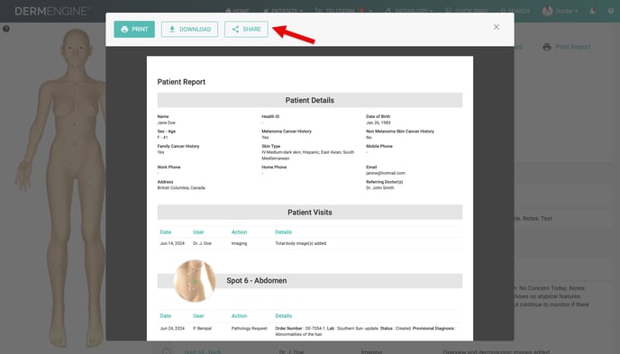Click the 'Imaging' action cell
Image resolution: width=620 pixels, height=354 pixels.
(239, 243)
